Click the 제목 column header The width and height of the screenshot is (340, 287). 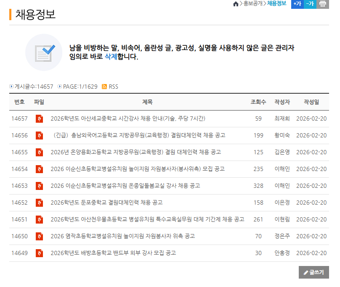147,102
